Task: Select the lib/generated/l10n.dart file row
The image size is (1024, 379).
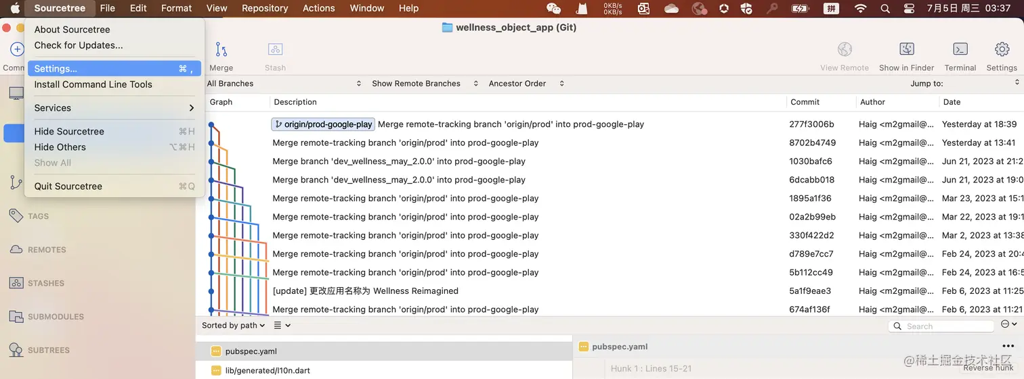Action: 384,370
